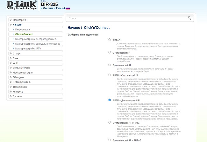This screenshot has height=142, width=207.
Task: Expand the 3G-модем section
Action: point(36,77)
